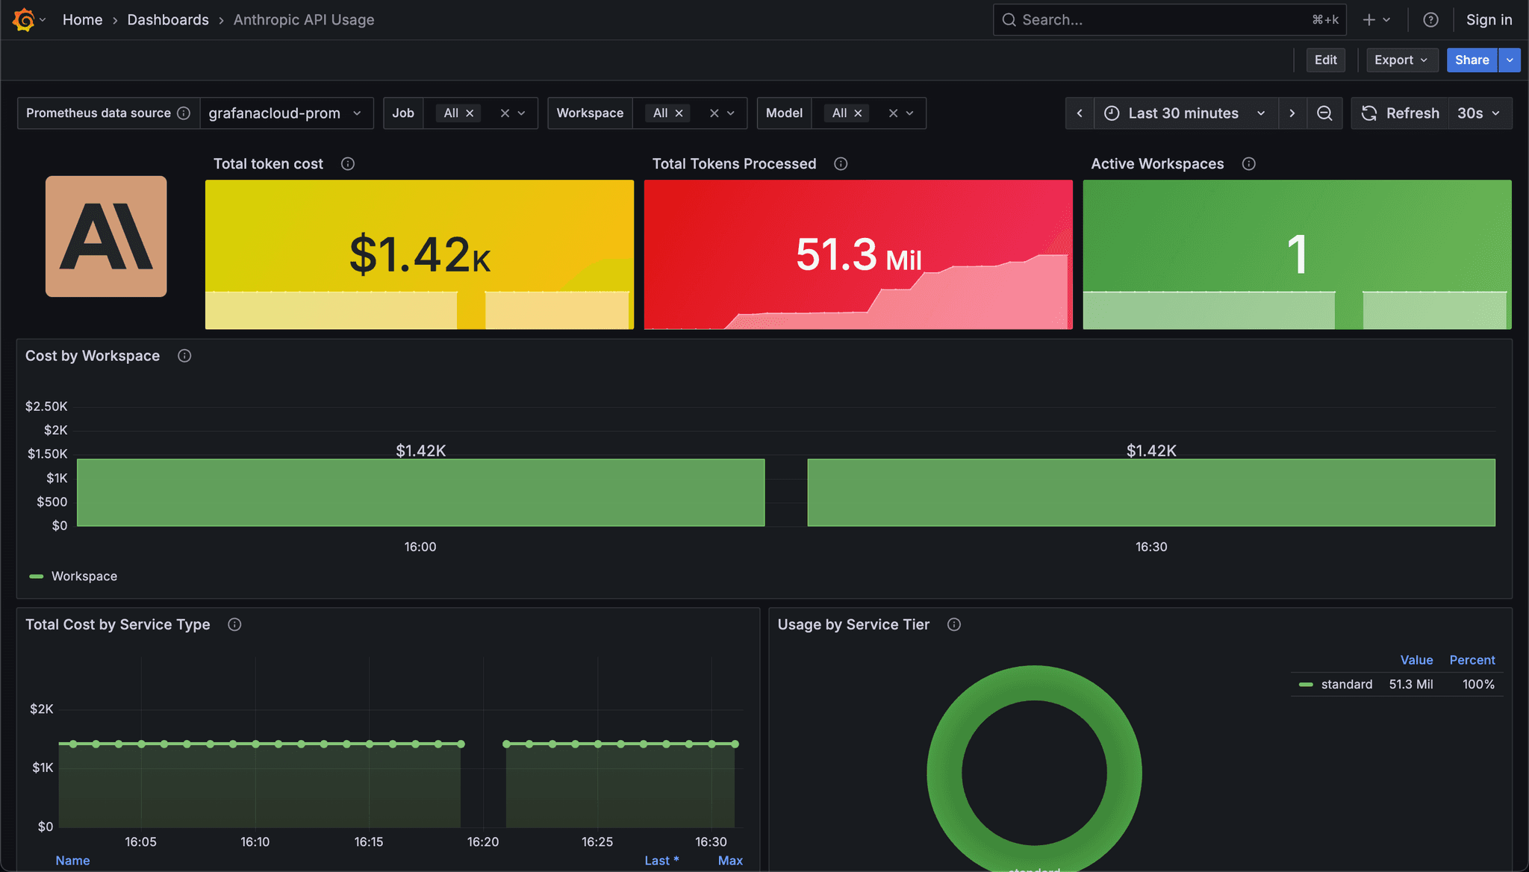Navigate to Dashboards in the breadcrumb
Image resolution: width=1529 pixels, height=872 pixels.
click(x=168, y=19)
